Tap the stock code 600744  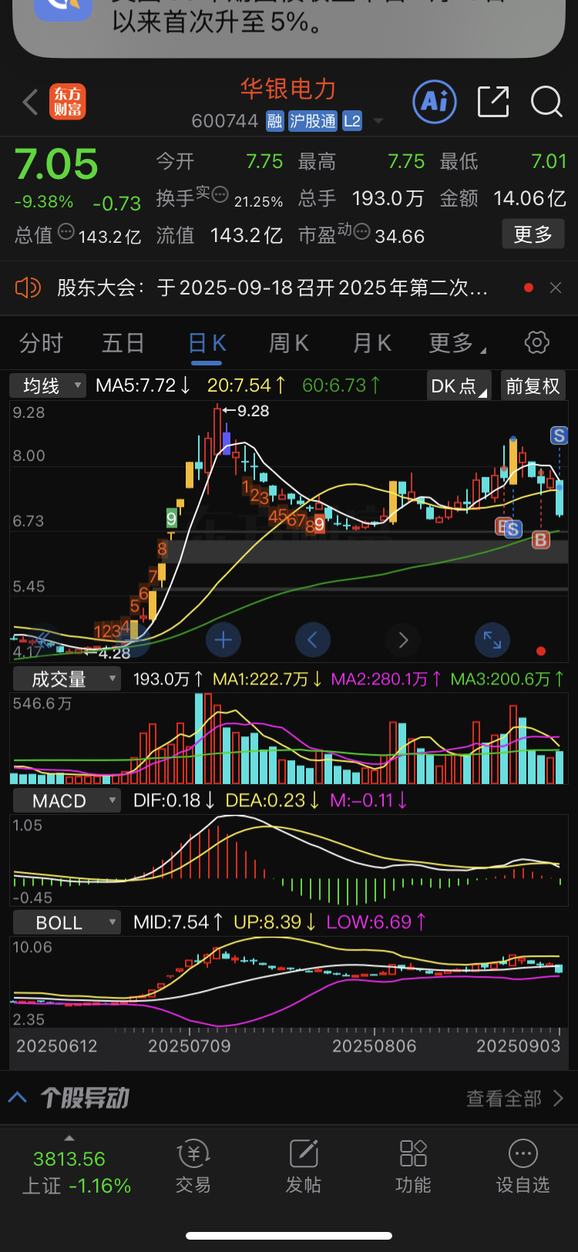pos(225,121)
